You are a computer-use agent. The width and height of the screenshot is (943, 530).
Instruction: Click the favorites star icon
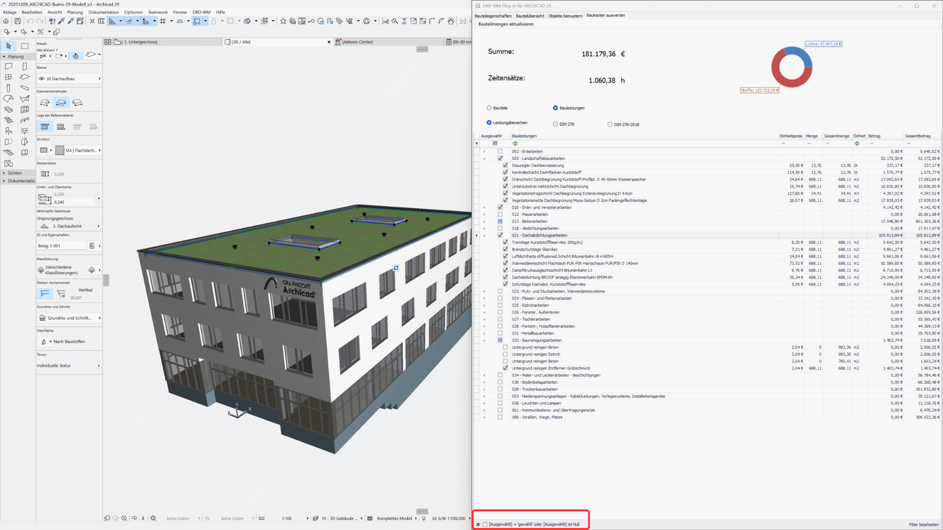[x=283, y=21]
